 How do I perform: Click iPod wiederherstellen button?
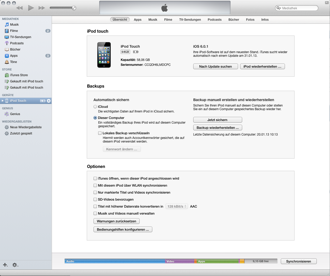tap(262, 67)
